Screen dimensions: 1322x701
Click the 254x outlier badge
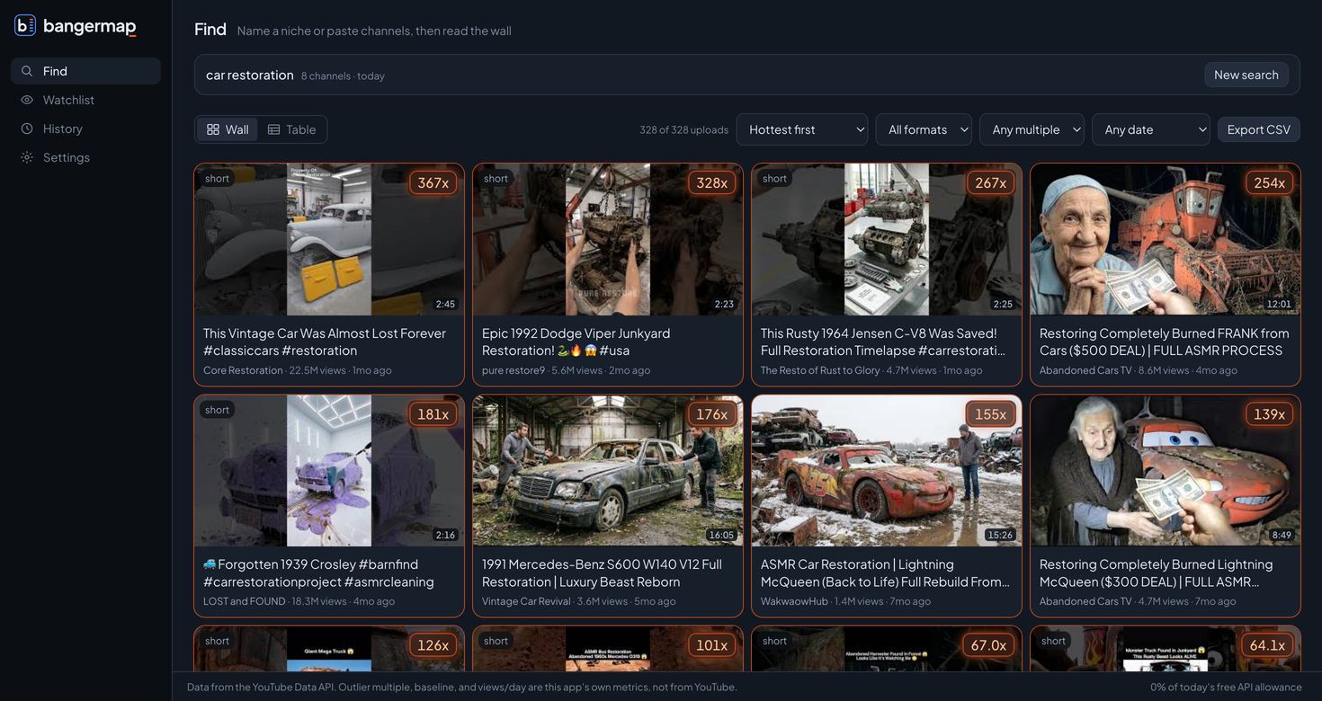click(x=1270, y=182)
